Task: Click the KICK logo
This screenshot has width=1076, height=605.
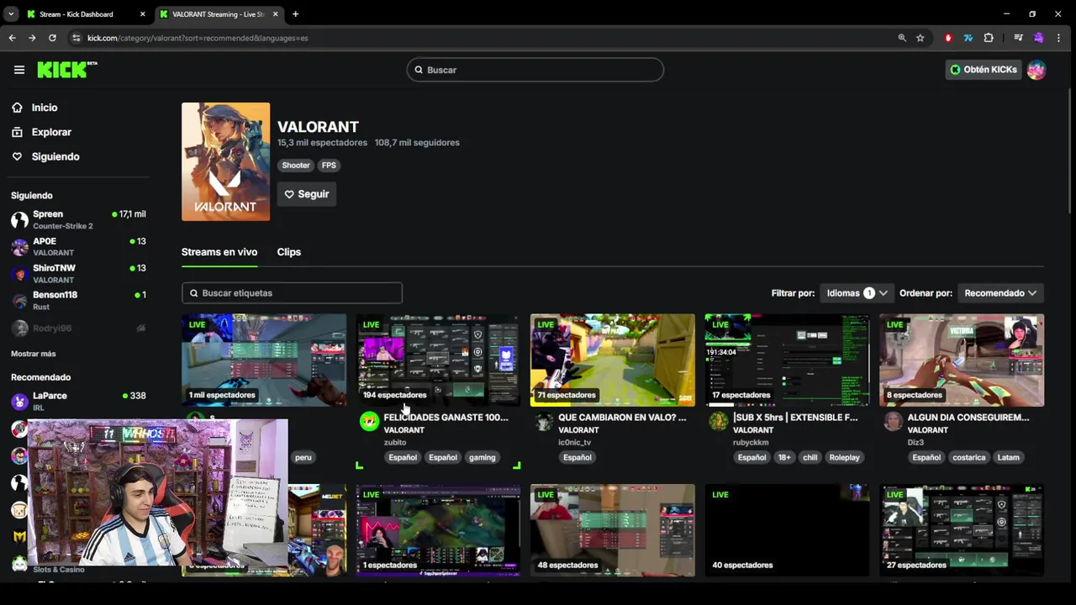Action: pos(66,70)
